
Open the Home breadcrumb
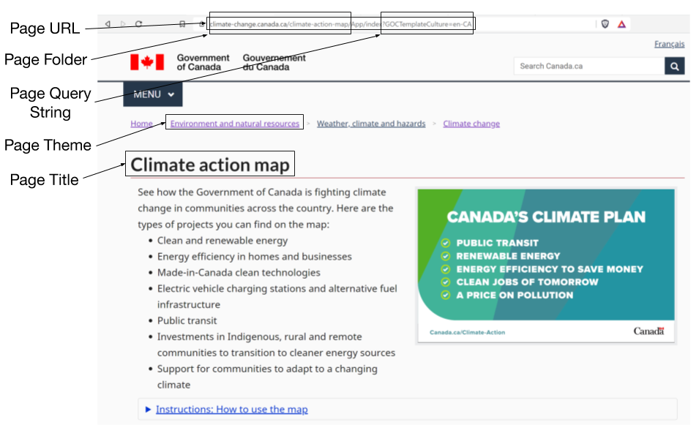click(x=141, y=123)
